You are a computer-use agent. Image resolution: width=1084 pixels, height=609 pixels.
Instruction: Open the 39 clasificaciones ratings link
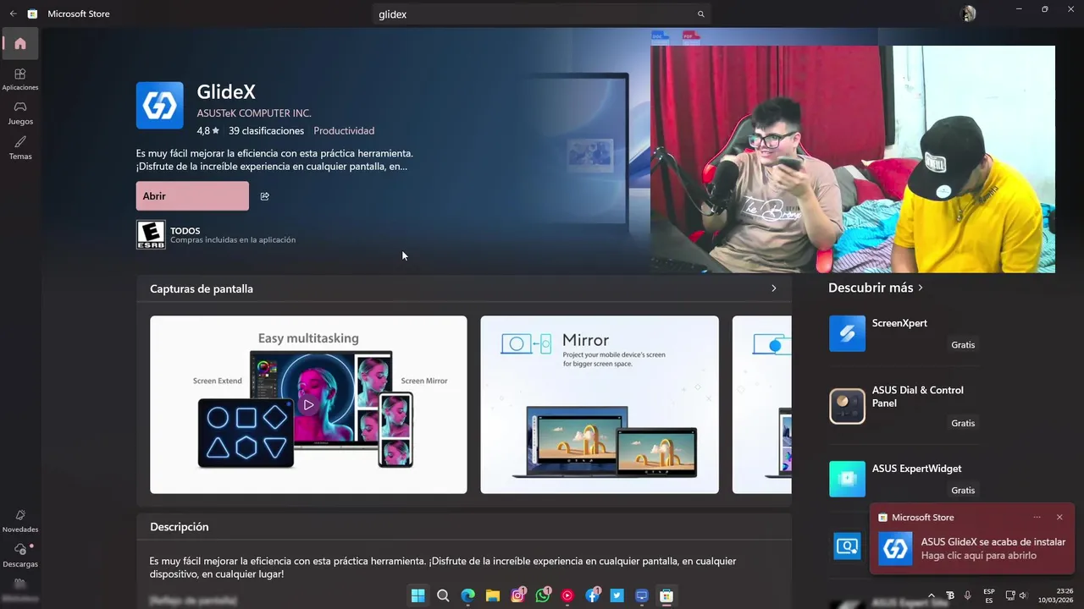click(x=266, y=131)
